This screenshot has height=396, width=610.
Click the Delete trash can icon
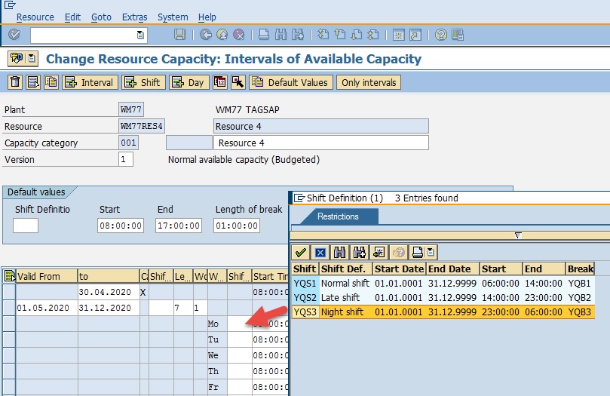pyautogui.click(x=15, y=82)
